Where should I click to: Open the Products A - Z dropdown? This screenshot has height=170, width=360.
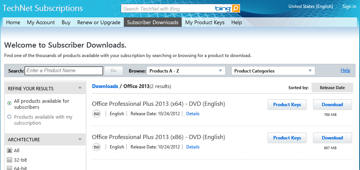[x=185, y=71]
